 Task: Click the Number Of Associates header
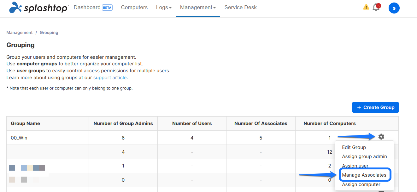[261, 123]
